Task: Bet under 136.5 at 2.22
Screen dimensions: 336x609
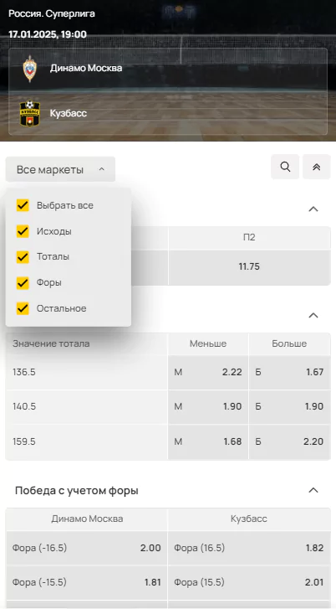Action: pos(208,372)
